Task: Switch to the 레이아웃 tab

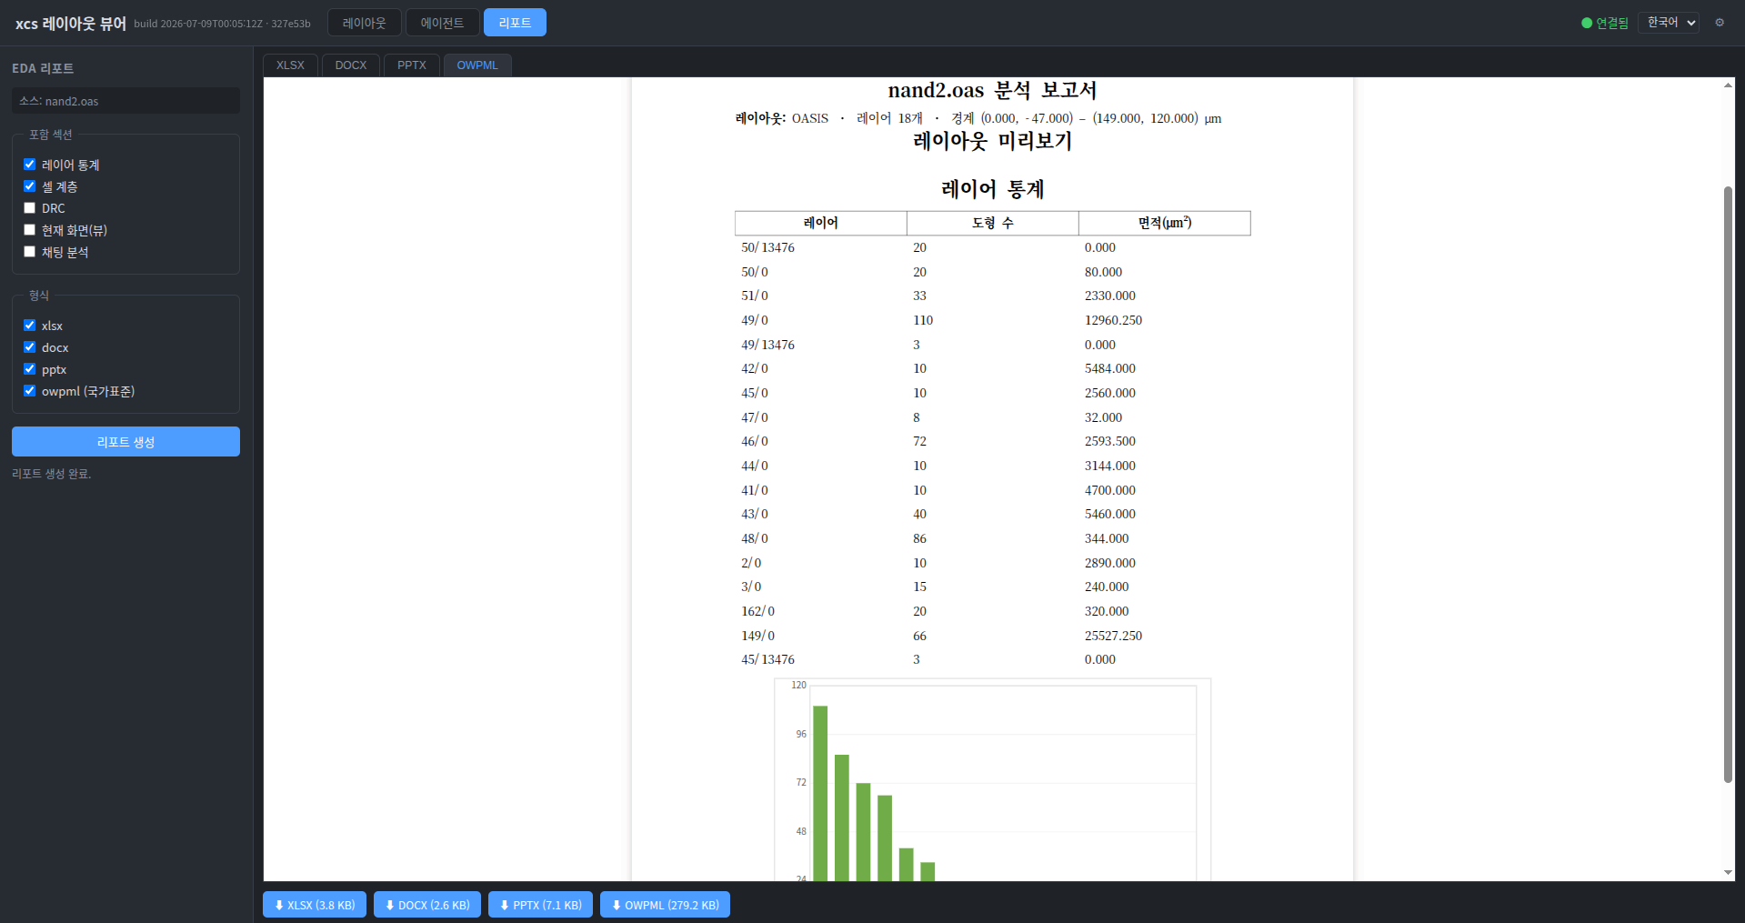Action: [364, 23]
